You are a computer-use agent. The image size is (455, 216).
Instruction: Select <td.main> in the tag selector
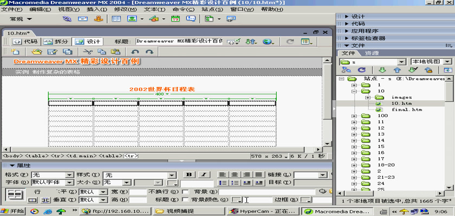coord(82,156)
